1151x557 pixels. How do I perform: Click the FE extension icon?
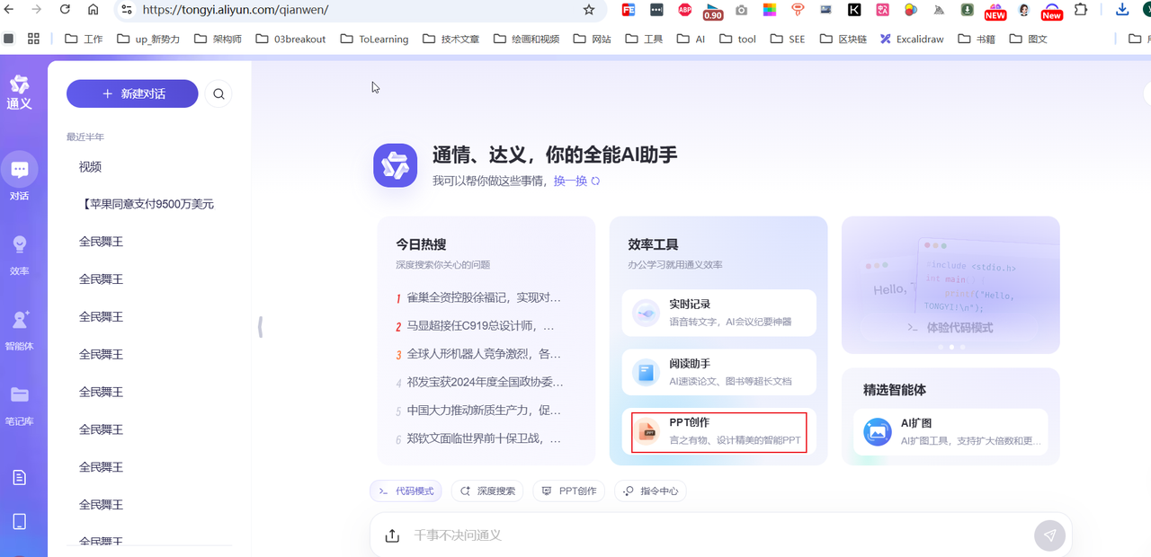point(629,10)
